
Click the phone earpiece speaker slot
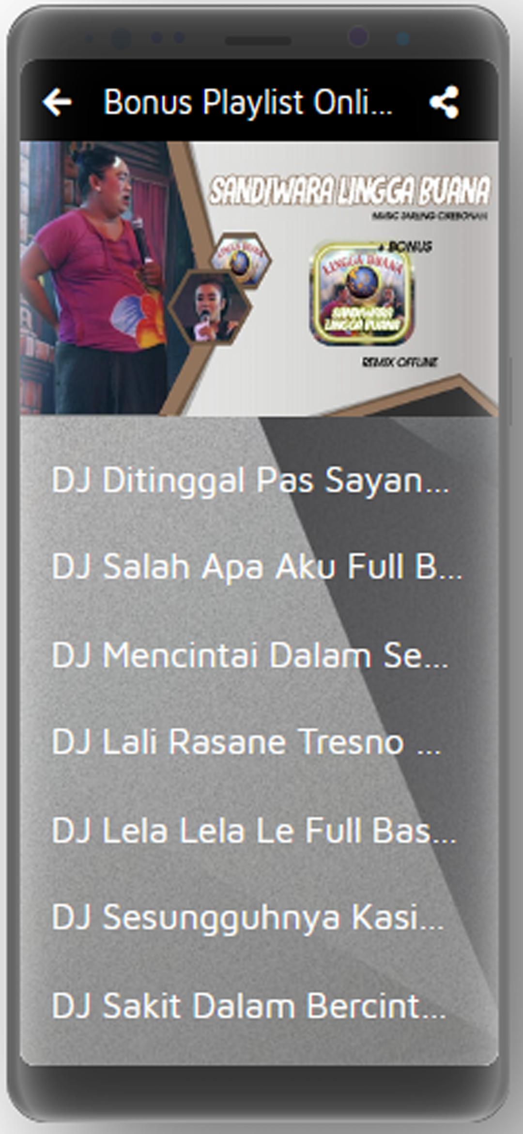258,41
